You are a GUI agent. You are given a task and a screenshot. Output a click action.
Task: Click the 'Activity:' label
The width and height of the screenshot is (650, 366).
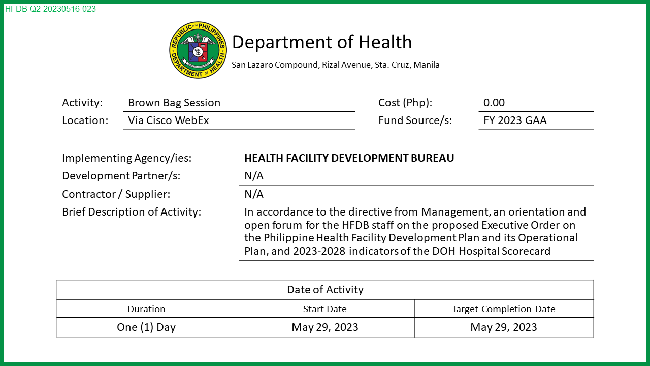pos(82,103)
